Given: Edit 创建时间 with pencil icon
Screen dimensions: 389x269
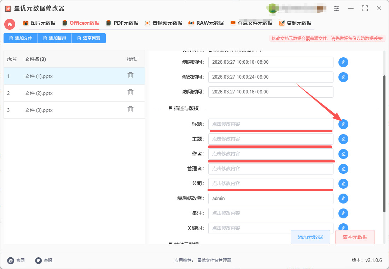Looking at the screenshot, I should (343, 62).
